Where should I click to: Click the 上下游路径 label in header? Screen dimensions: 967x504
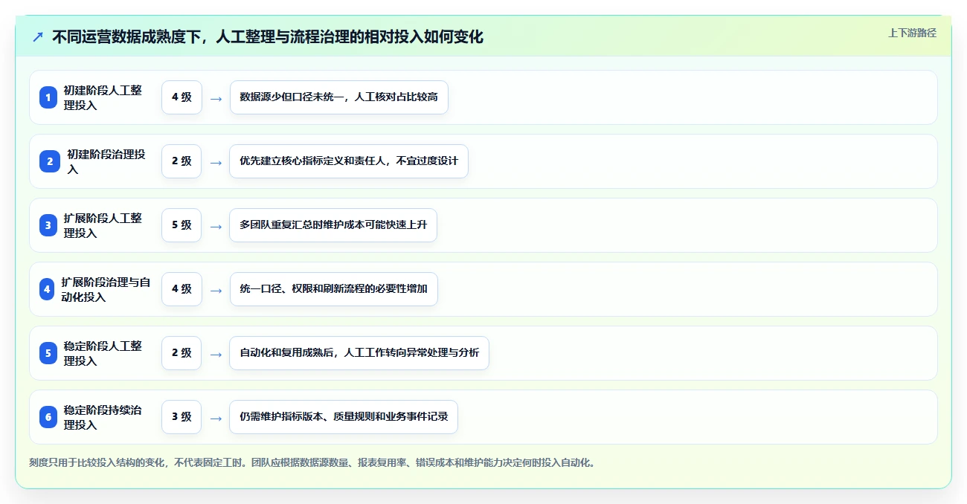(912, 33)
